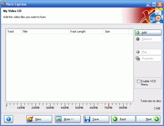Click the My Video CD heading
164x126 pixels.
point(12,11)
